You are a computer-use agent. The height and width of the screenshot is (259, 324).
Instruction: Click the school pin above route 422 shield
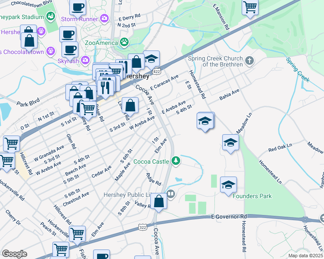click(x=151, y=60)
